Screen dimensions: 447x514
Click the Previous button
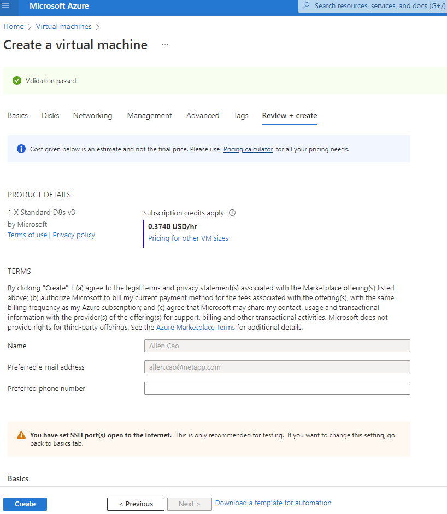tap(136, 504)
